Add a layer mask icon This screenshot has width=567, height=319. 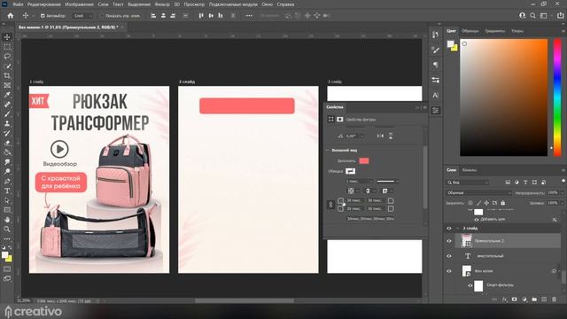(x=515, y=300)
